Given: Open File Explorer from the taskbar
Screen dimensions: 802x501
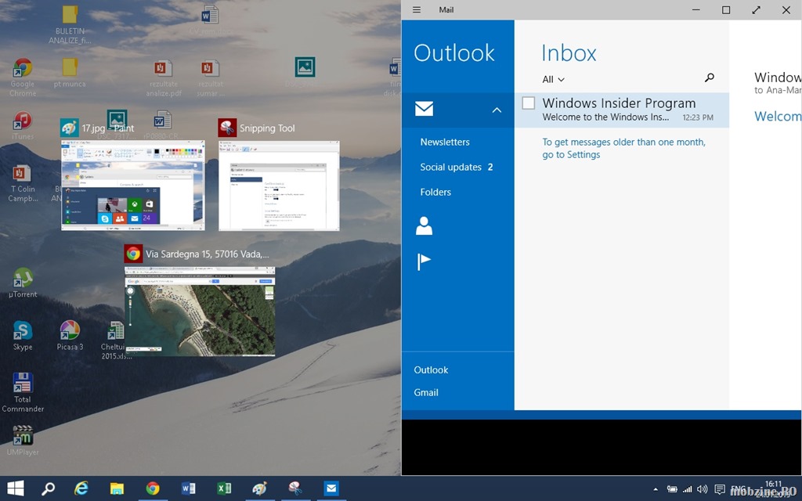Looking at the screenshot, I should [x=117, y=488].
